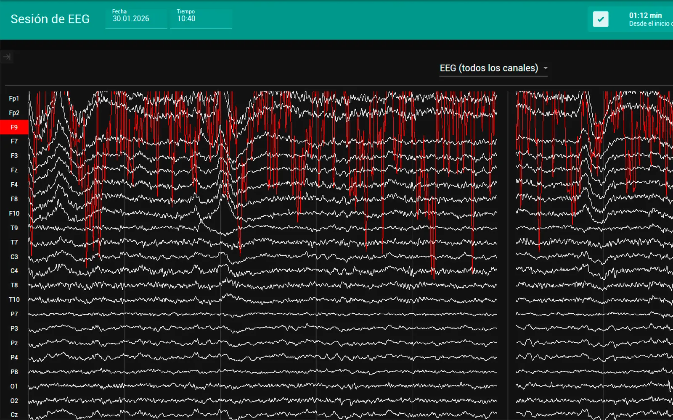Select the O2 channel label
The width and height of the screenshot is (673, 420).
tap(14, 401)
